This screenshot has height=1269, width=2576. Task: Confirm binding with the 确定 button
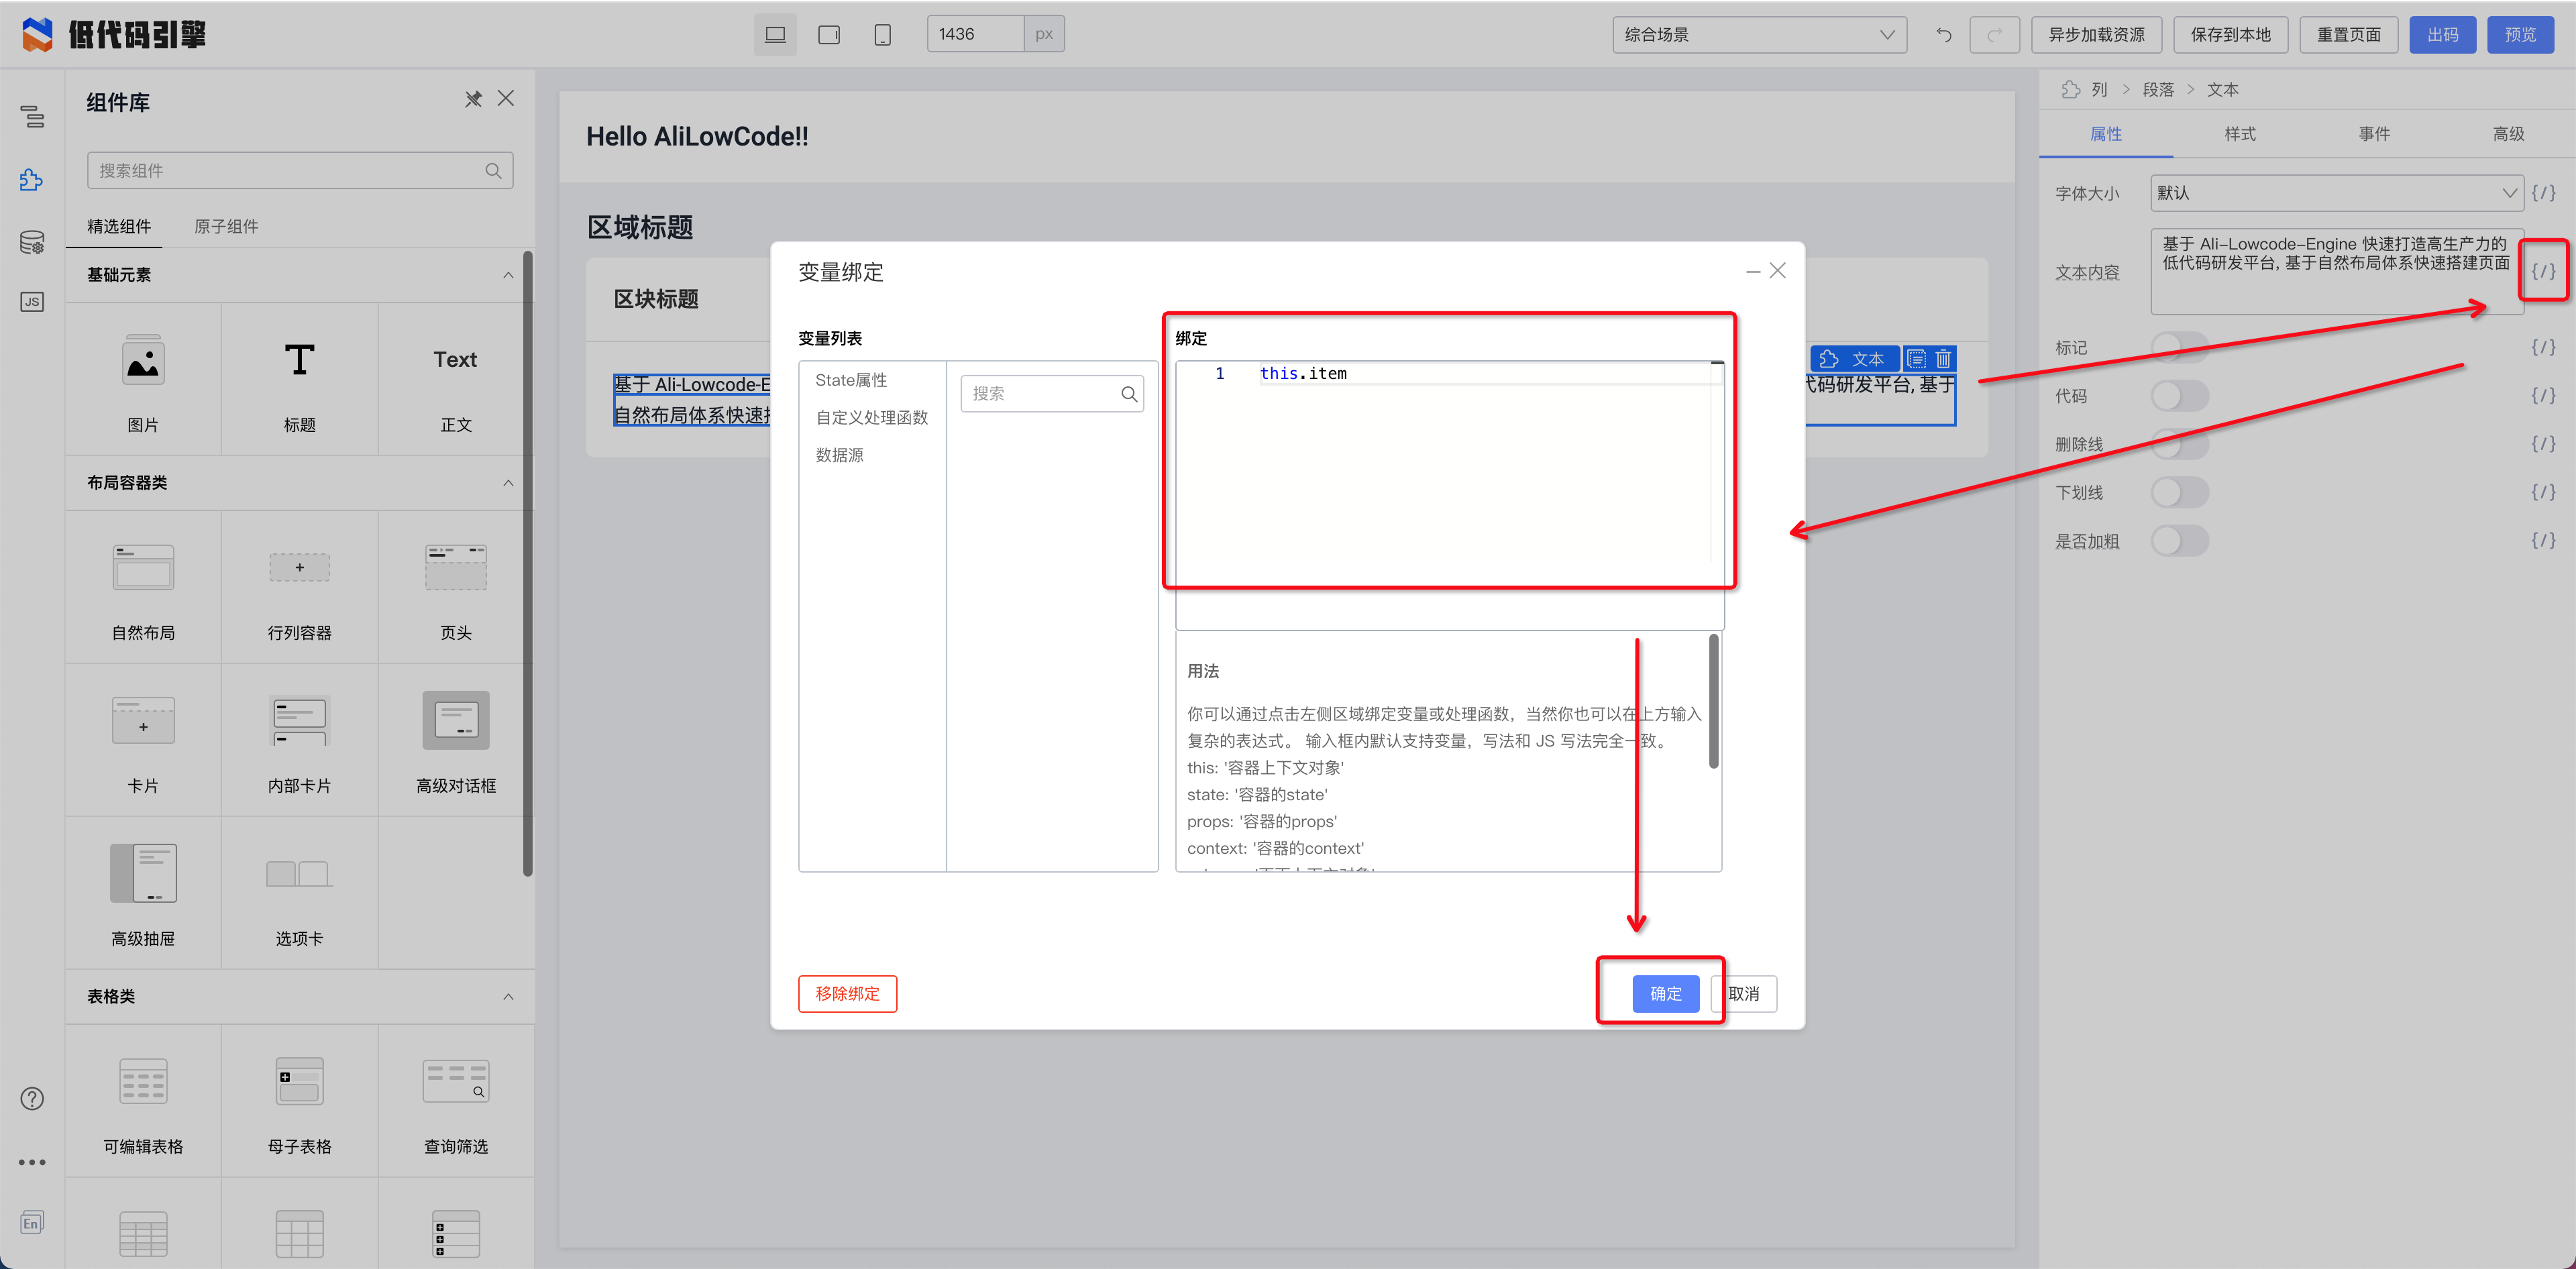pos(1665,993)
